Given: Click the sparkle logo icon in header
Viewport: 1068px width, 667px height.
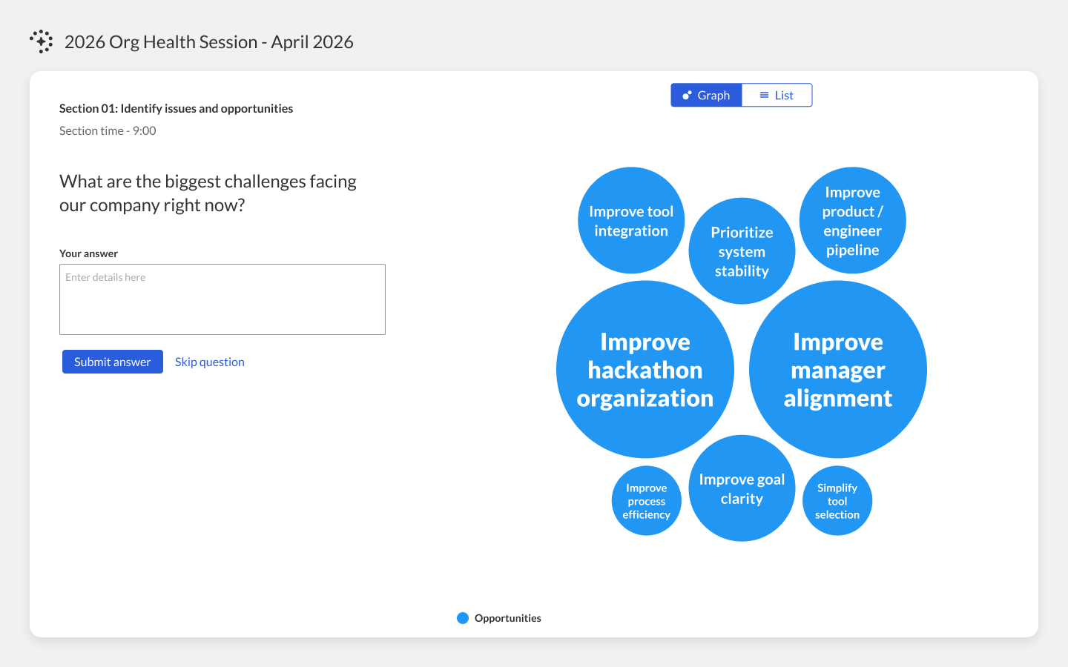Looking at the screenshot, I should point(42,42).
